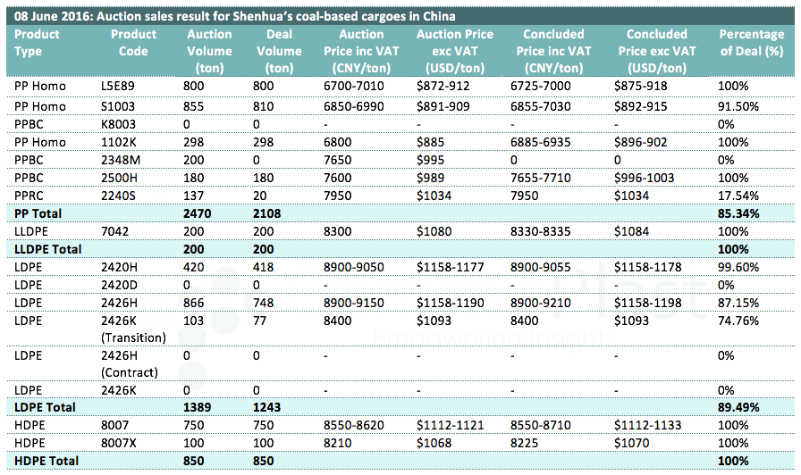The image size is (801, 475).
Task: Click the auction price 8550-8620 cell
Action: [x=358, y=425]
